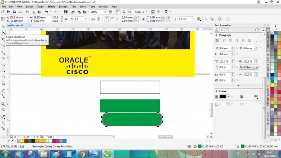Select right paragraph alignment
Viewport: 281px width, 158px height.
pos(236,41)
